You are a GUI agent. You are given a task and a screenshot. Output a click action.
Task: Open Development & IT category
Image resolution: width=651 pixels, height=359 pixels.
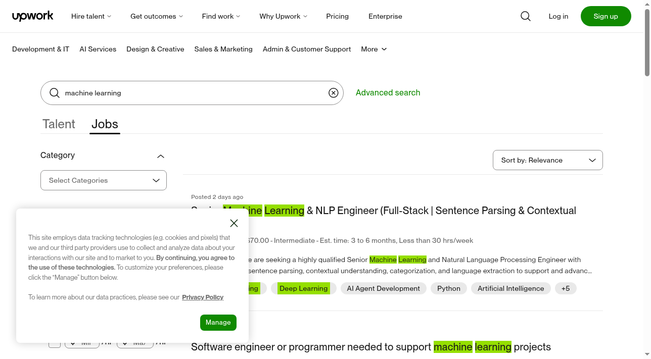click(40, 49)
